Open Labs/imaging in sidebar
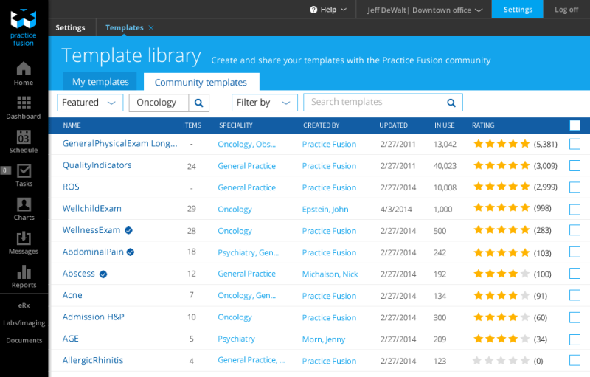Image resolution: width=590 pixels, height=377 pixels. 24,323
